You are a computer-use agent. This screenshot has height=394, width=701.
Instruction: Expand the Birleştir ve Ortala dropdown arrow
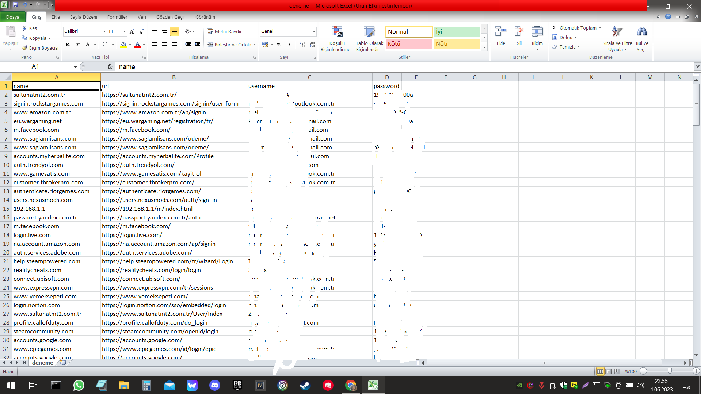pyautogui.click(x=254, y=45)
